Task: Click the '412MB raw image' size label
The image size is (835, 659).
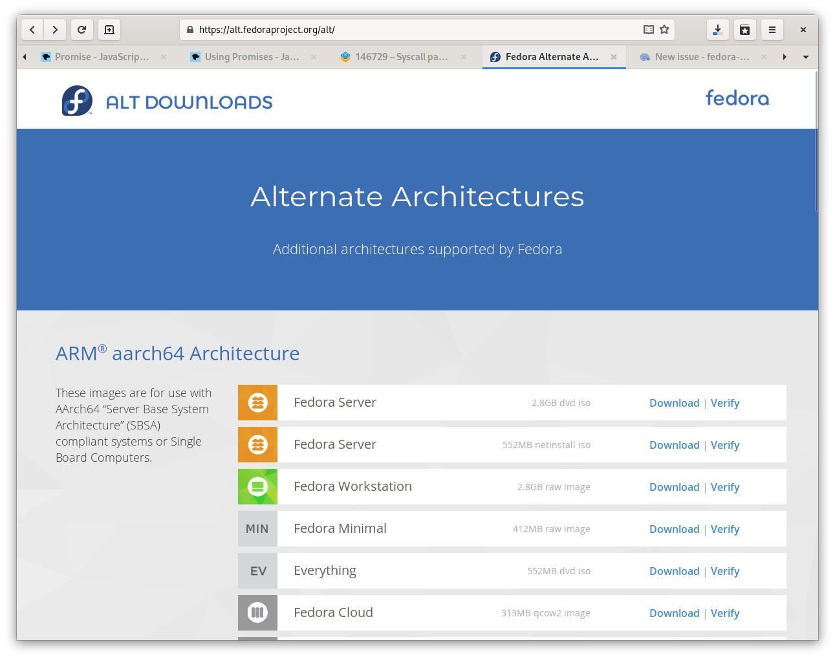Action: 552,529
